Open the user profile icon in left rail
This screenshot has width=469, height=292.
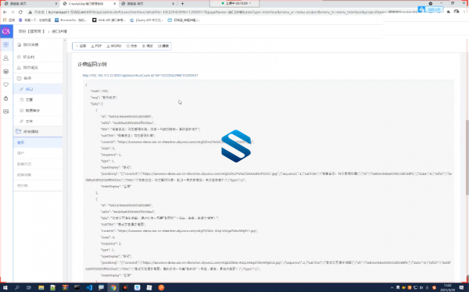(x=6, y=59)
